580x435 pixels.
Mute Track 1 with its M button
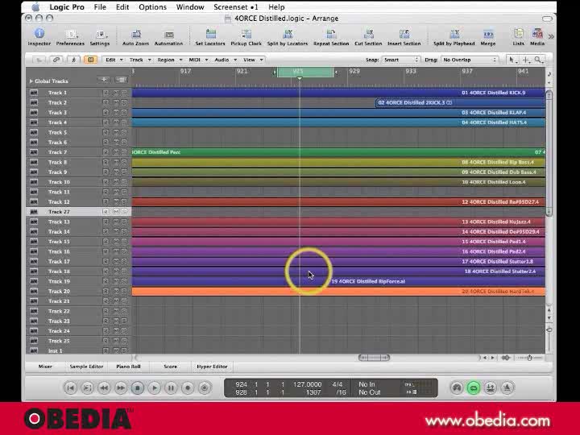[116, 93]
